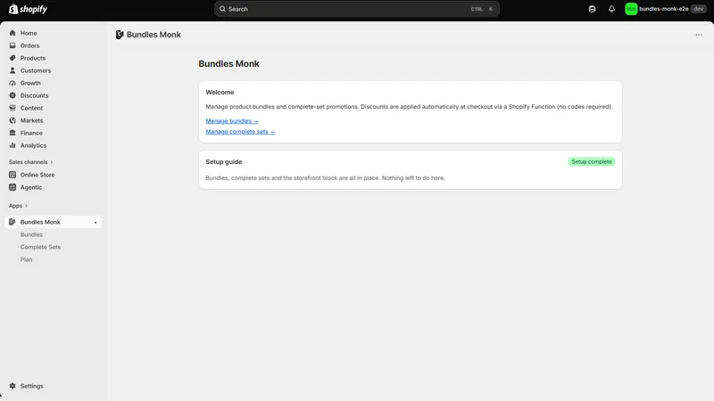Screen dimensions: 714x401
Task: Click the Bundles Monk page title
Action: 229,63
